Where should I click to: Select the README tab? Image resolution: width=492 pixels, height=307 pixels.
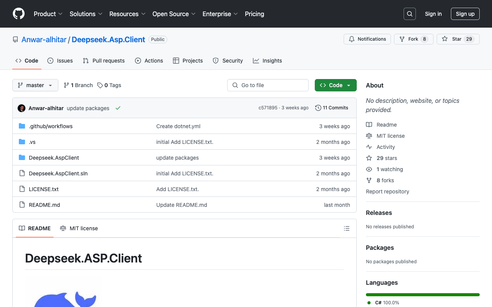pyautogui.click(x=35, y=228)
